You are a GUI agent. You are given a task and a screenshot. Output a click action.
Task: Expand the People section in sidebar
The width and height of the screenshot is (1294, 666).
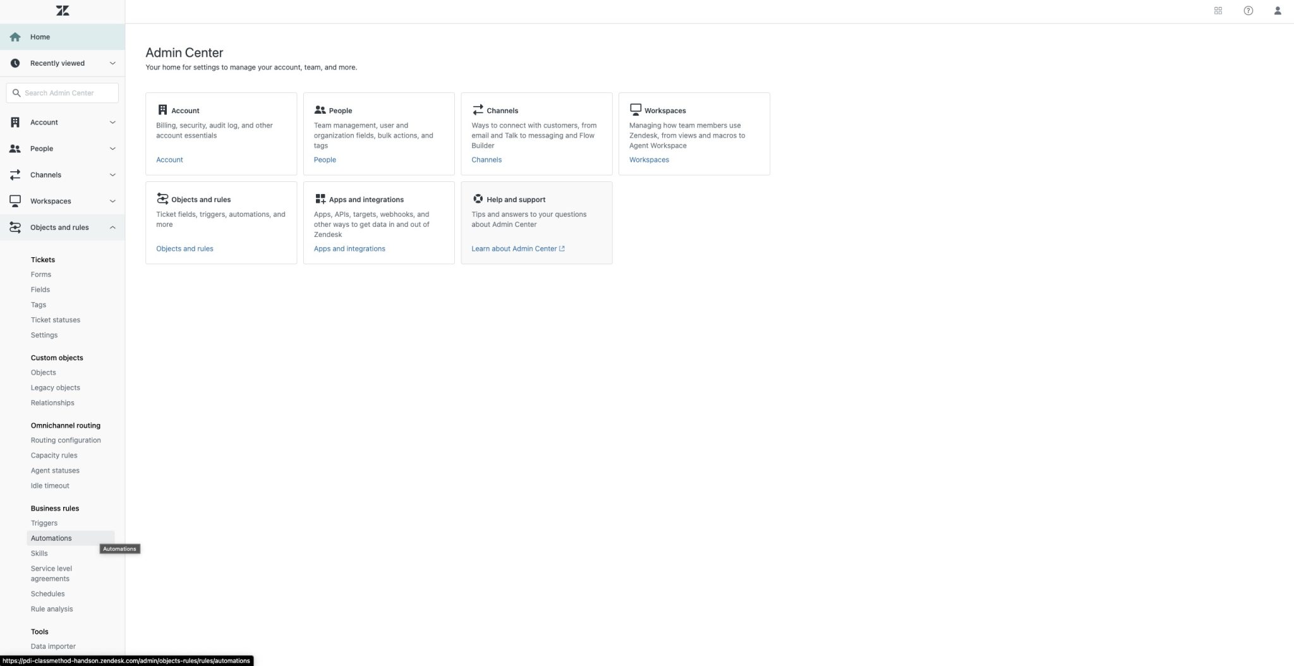[42, 148]
